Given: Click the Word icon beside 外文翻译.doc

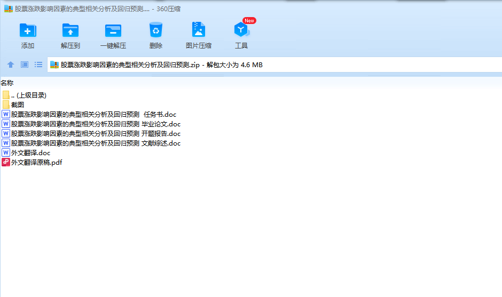Looking at the screenshot, I should pos(6,152).
